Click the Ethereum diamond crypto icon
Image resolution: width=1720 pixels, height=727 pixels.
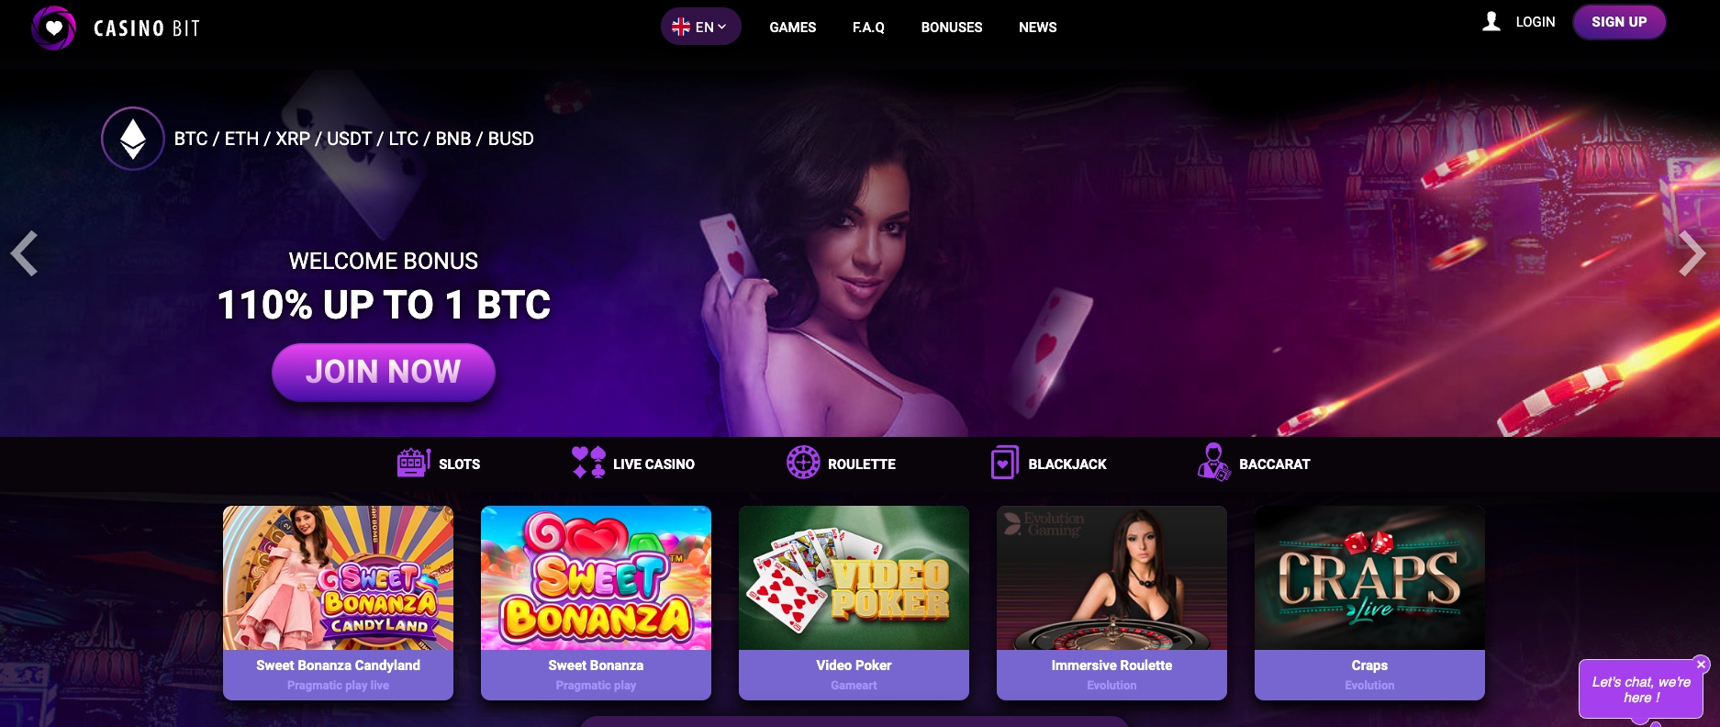(x=133, y=139)
